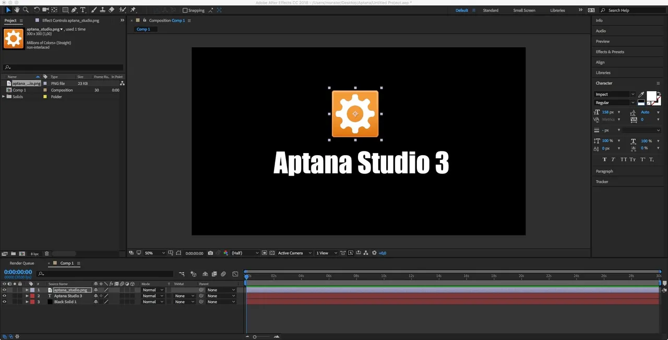The image size is (668, 340).
Task: Open the Preview panel
Action: click(603, 41)
